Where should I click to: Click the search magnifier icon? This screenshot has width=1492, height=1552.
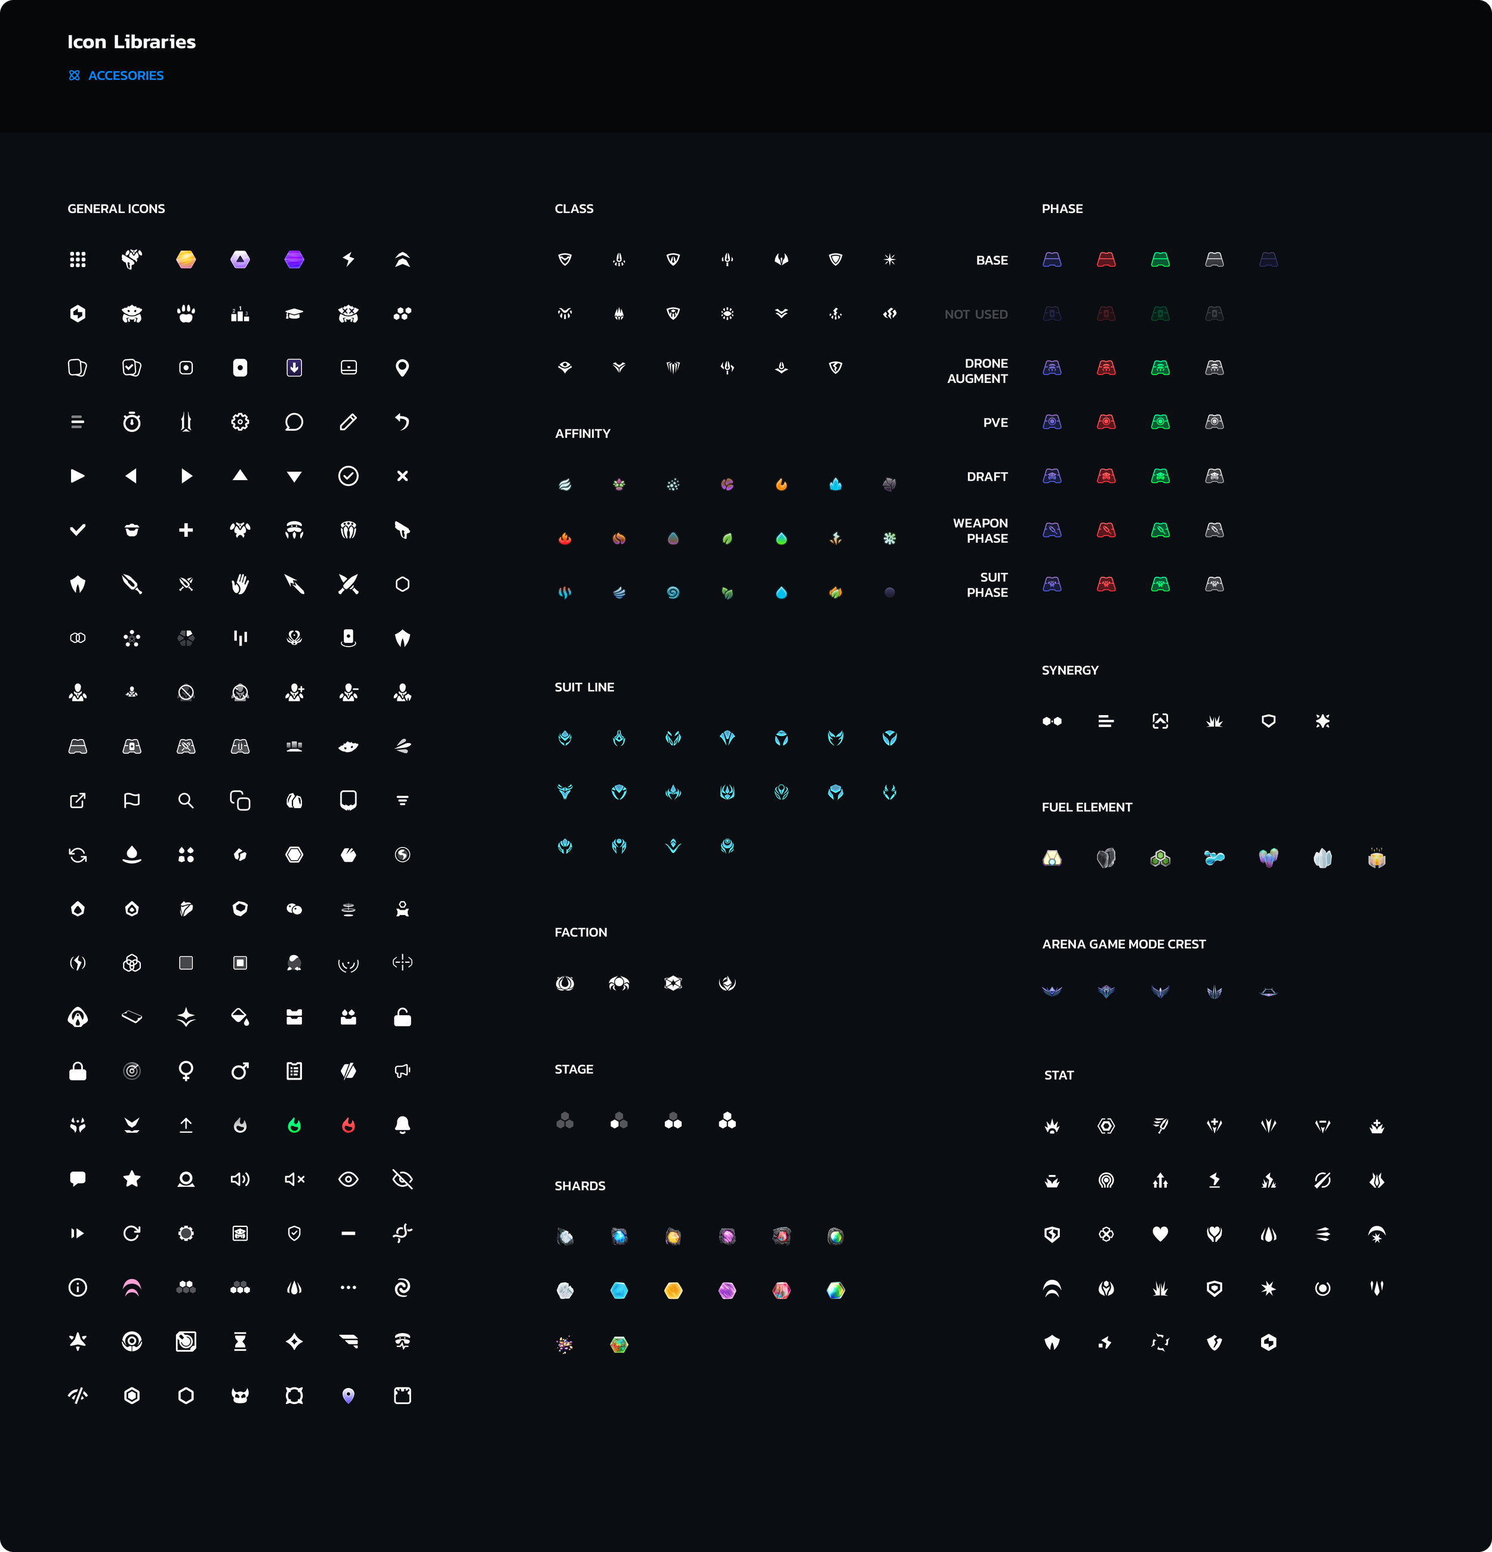(186, 800)
